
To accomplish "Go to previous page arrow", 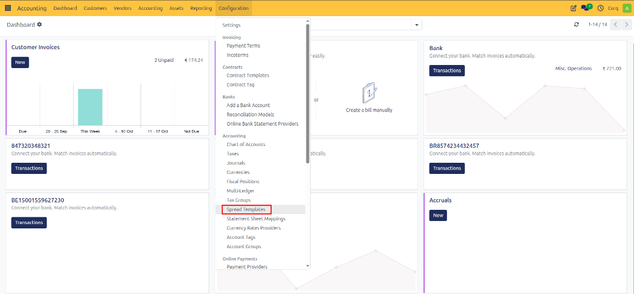I will [x=615, y=25].
